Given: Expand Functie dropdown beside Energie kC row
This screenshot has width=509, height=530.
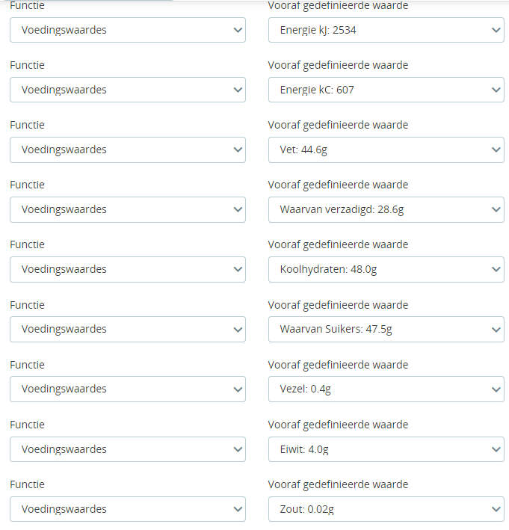Looking at the screenshot, I should click(127, 90).
